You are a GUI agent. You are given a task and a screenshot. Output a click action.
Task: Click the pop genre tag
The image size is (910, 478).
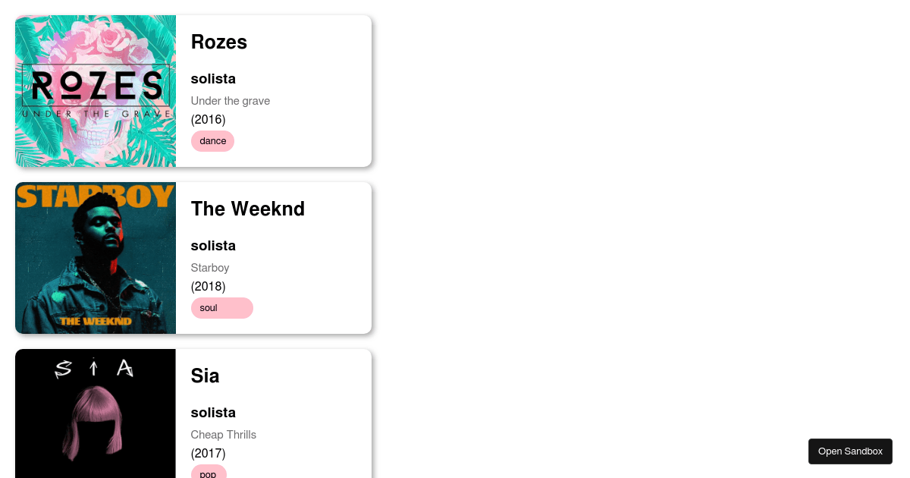click(209, 473)
